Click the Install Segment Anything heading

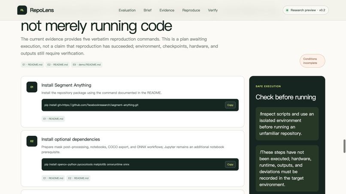[x=66, y=85]
